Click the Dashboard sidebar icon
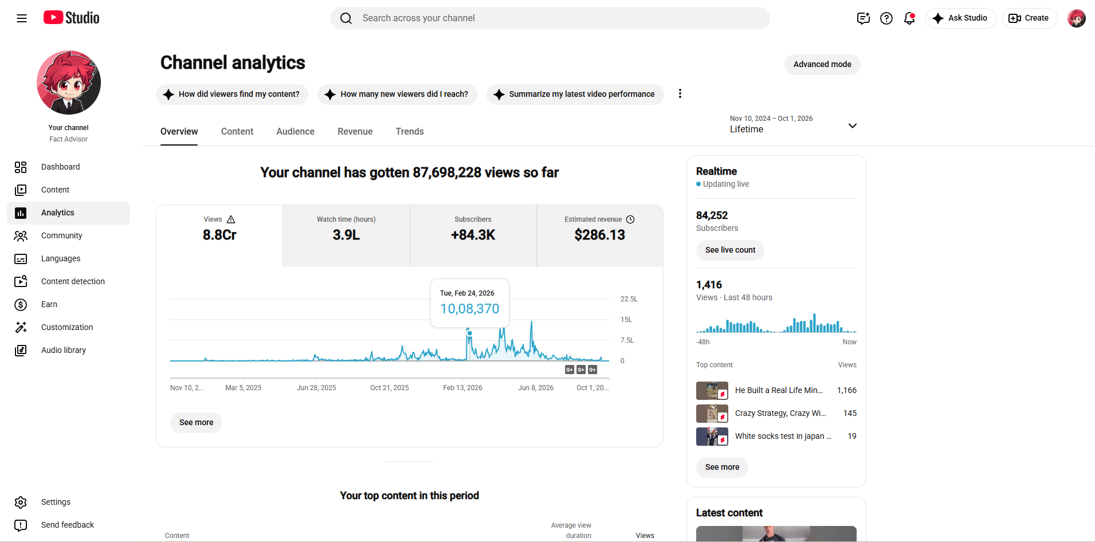Viewport: 1095px width, 542px height. pyautogui.click(x=21, y=167)
